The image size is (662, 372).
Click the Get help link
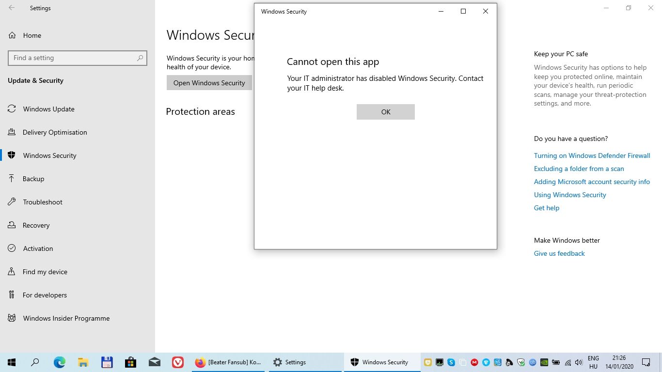pos(546,208)
